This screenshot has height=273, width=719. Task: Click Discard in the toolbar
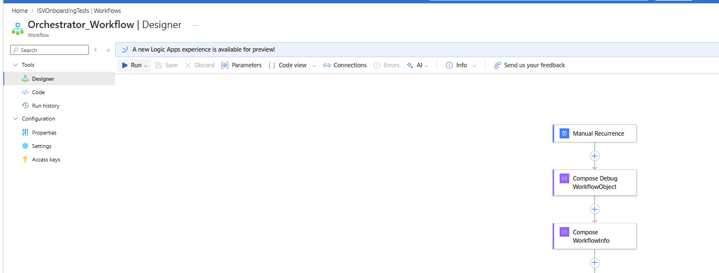tap(200, 66)
